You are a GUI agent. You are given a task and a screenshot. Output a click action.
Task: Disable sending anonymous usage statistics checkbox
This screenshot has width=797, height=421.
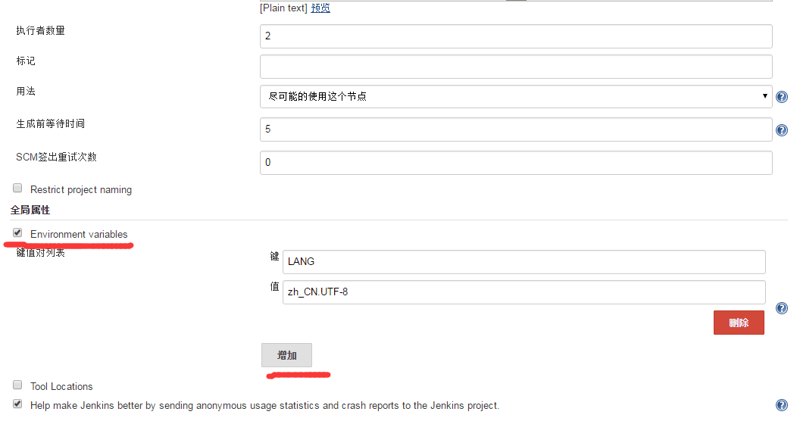[17, 404]
